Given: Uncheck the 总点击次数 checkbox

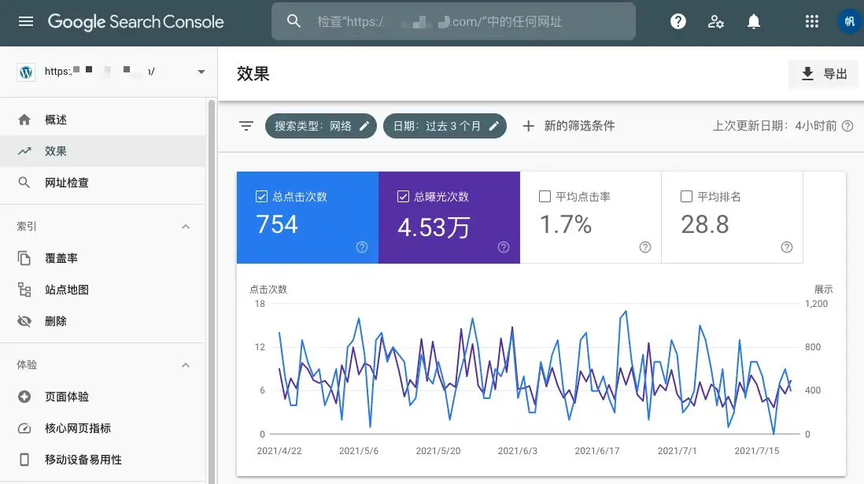Looking at the screenshot, I should point(262,196).
